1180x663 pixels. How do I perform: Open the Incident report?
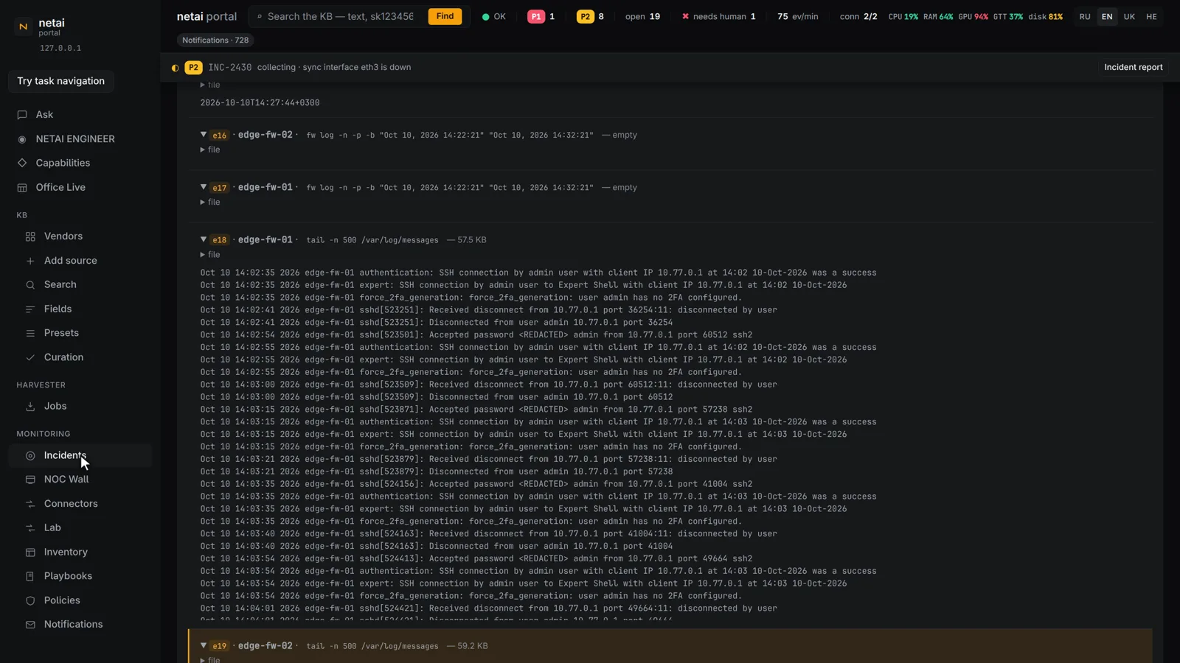[1133, 67]
